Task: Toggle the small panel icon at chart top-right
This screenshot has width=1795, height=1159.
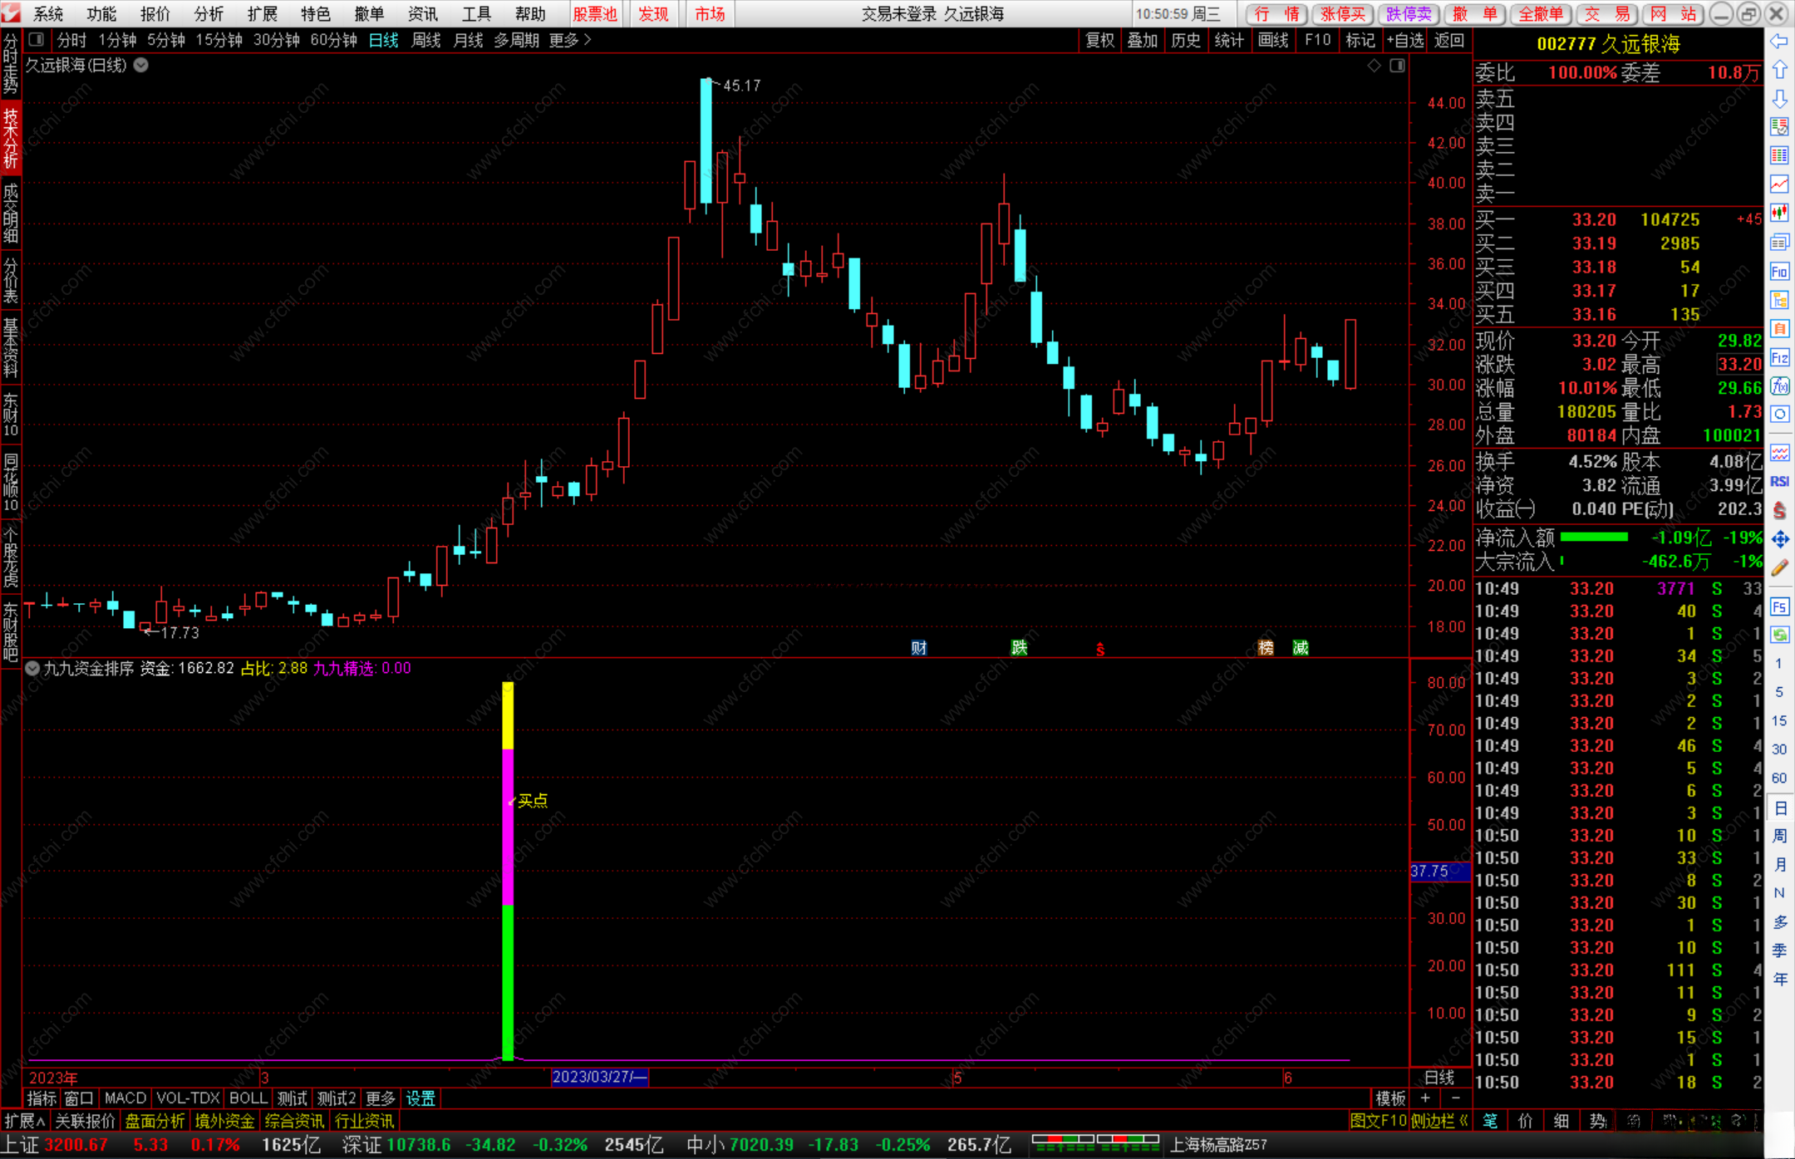Action: click(x=1397, y=66)
